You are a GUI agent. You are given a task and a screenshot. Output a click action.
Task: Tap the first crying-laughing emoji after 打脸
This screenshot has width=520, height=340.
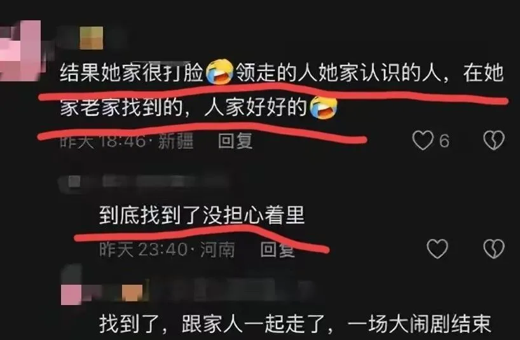coord(219,72)
